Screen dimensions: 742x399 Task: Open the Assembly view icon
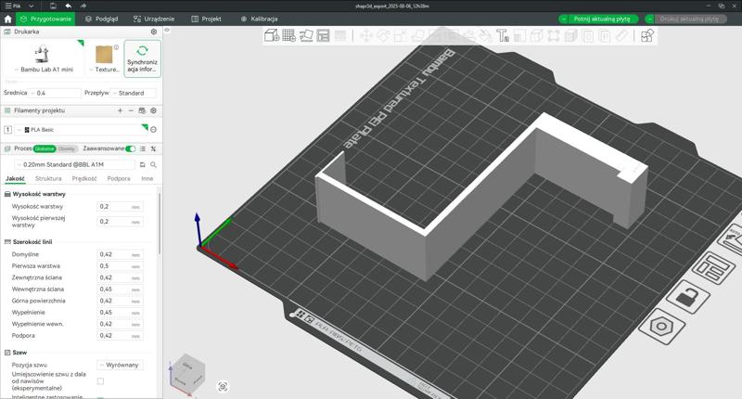coord(646,35)
